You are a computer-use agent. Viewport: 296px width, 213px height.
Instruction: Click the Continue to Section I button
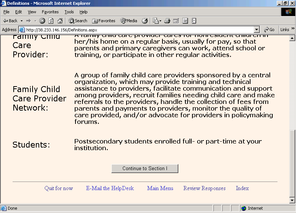click(x=145, y=169)
